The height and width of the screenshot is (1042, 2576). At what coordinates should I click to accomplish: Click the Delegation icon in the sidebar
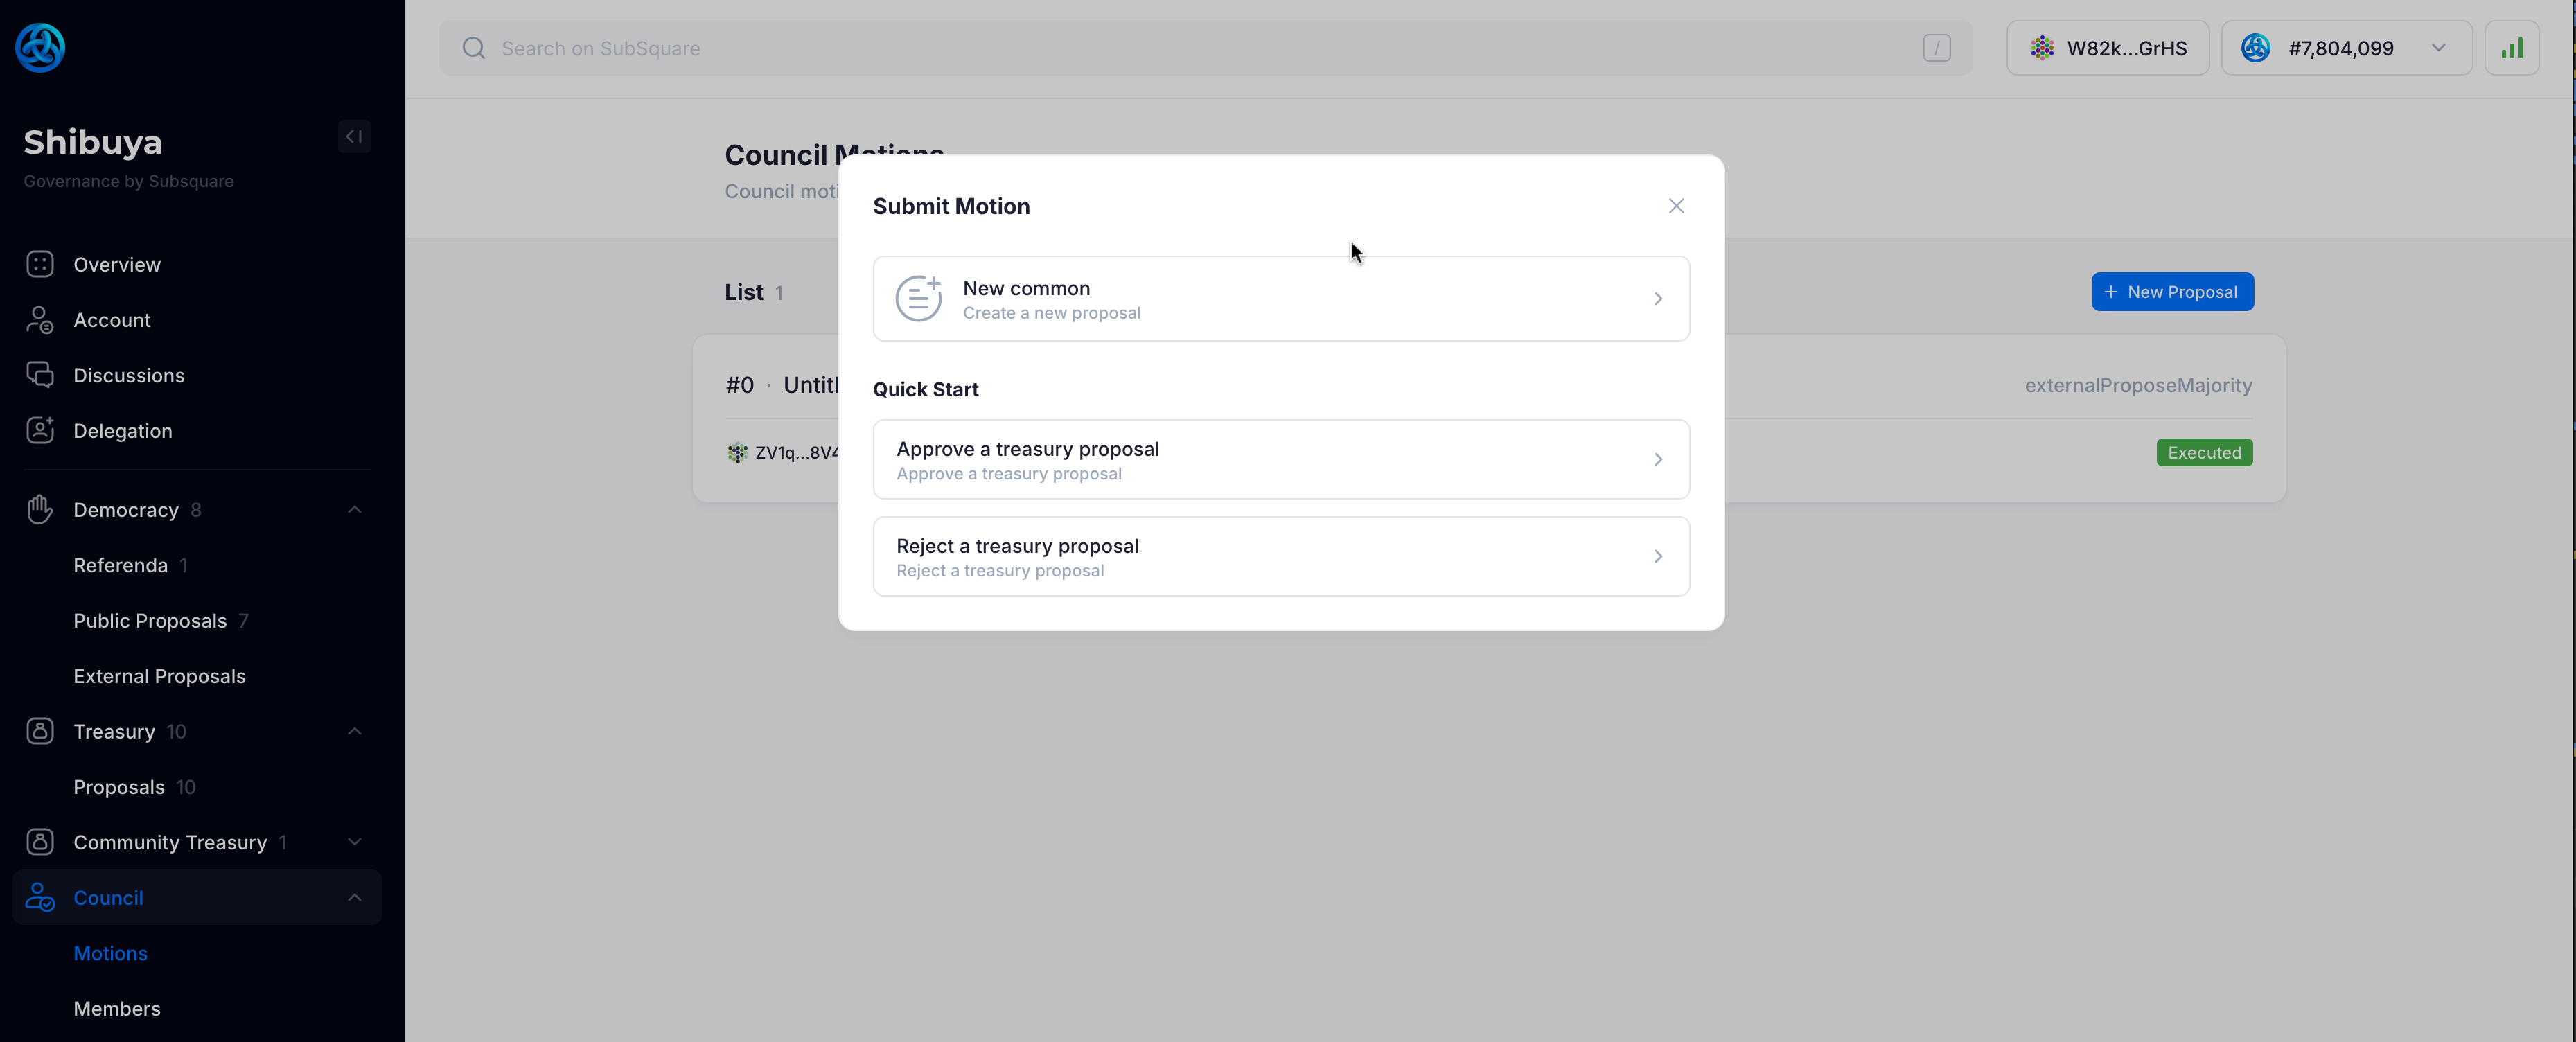(40, 430)
